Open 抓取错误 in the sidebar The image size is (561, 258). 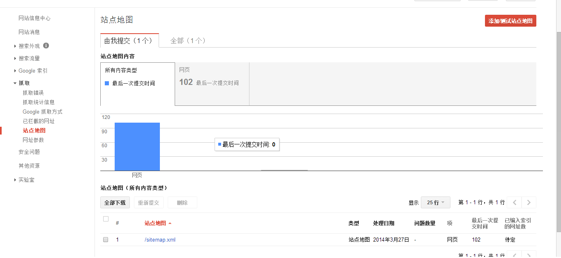pyautogui.click(x=33, y=93)
